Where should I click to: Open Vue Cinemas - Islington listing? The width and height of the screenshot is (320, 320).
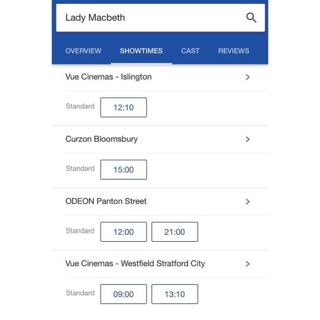pos(108,77)
